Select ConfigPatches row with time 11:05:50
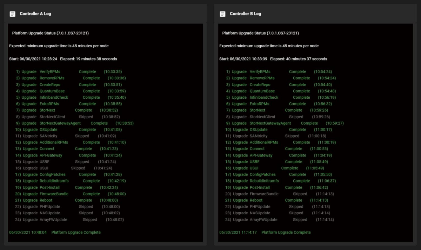 click(278, 174)
